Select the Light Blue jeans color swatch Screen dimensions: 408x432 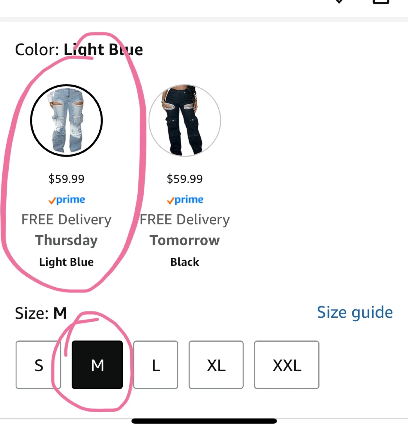(66, 120)
